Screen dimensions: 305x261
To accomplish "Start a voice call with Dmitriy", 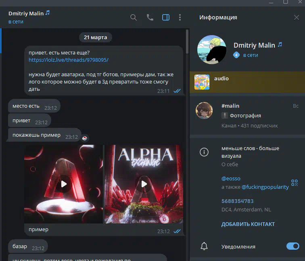I will click(150, 17).
